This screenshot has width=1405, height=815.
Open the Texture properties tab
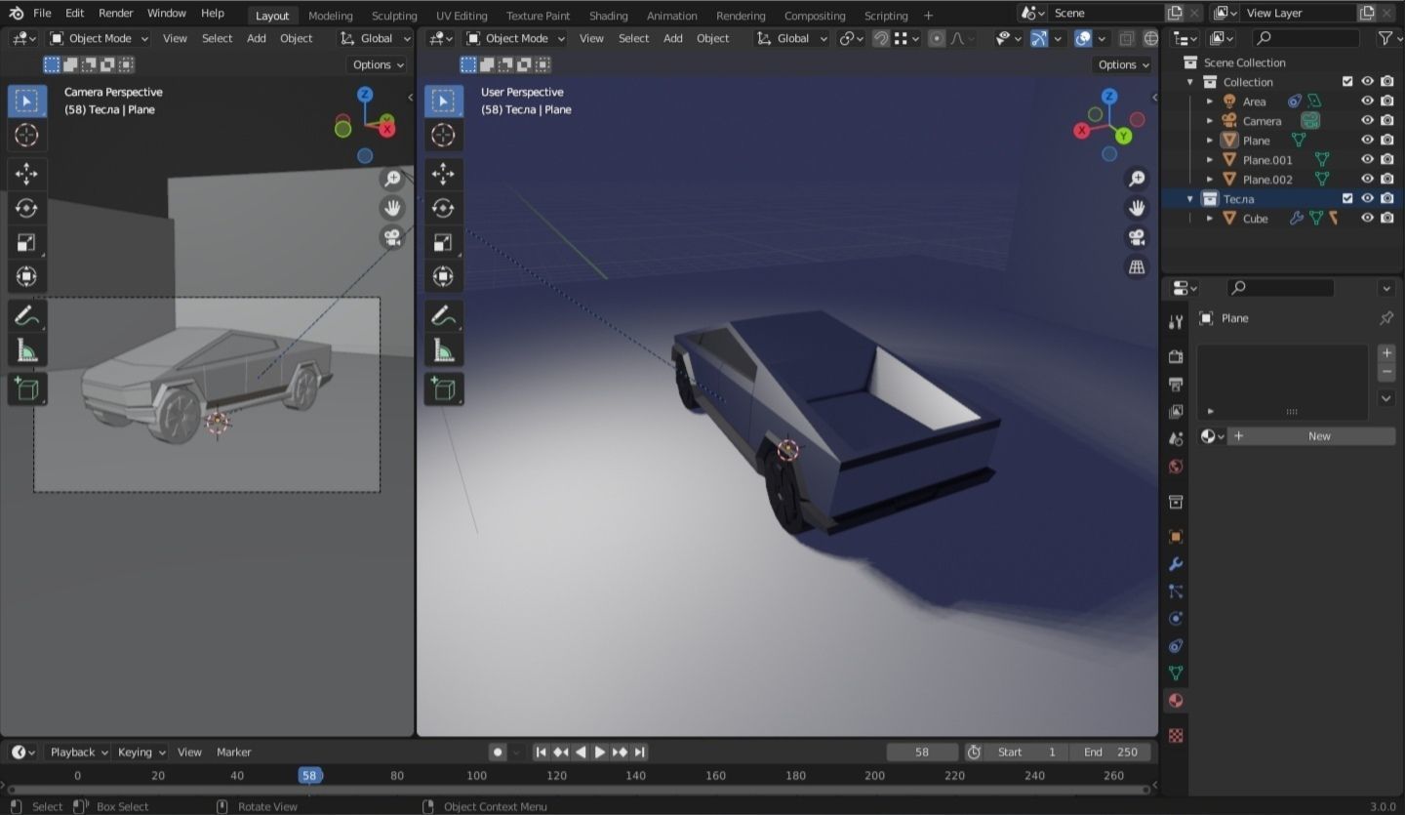point(1176,735)
